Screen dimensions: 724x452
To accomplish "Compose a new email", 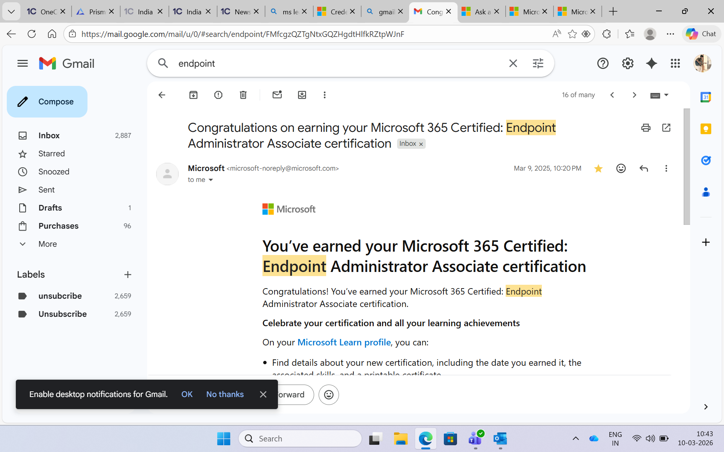I will click(47, 102).
